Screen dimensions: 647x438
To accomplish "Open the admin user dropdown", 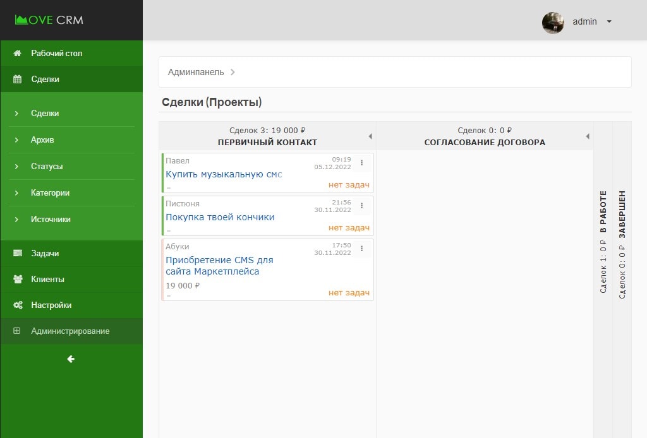I will tap(608, 21).
